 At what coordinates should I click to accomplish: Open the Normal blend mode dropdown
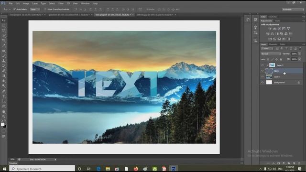(271, 54)
